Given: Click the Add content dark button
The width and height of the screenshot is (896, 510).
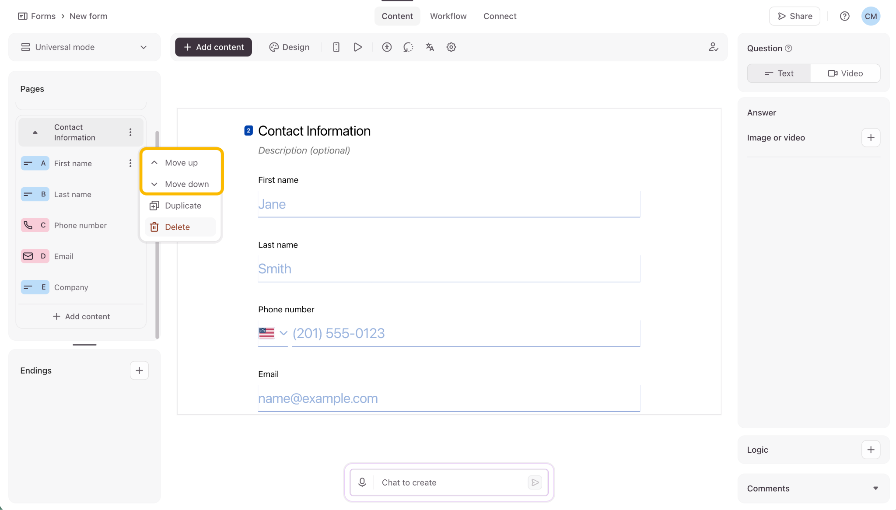Looking at the screenshot, I should pyautogui.click(x=213, y=47).
